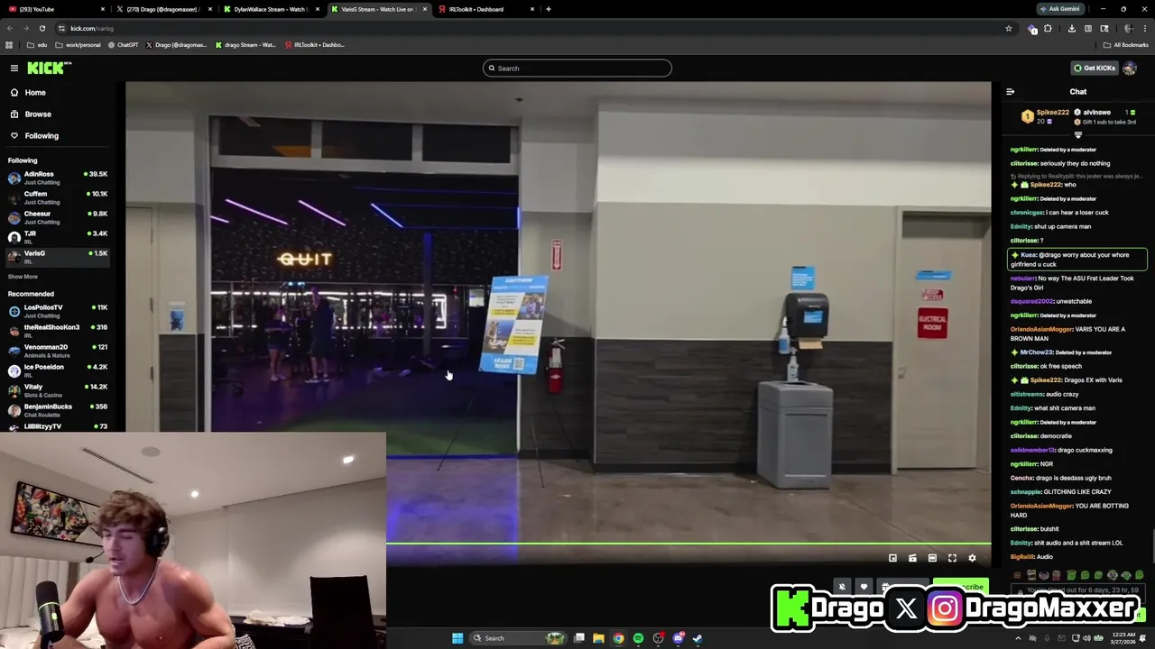The height and width of the screenshot is (649, 1155).
Task: Click username OrlandoAsianMonger saying BROWN MAN
Action: pyautogui.click(x=1041, y=330)
